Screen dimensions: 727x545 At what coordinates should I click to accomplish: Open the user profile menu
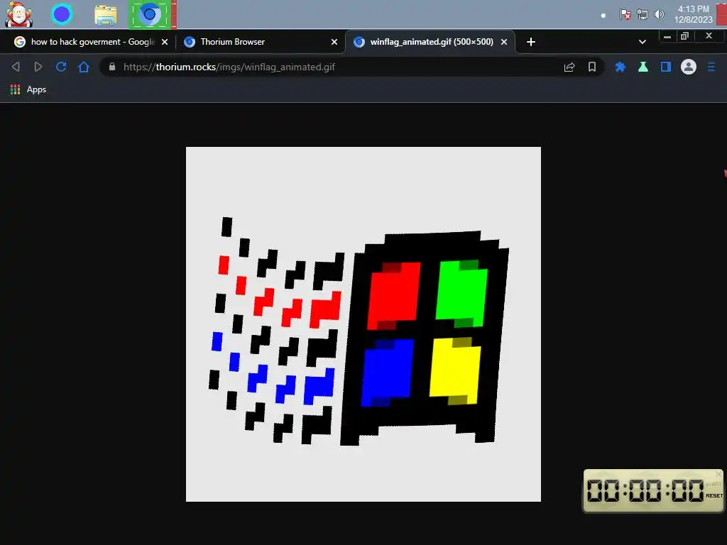pyautogui.click(x=689, y=67)
